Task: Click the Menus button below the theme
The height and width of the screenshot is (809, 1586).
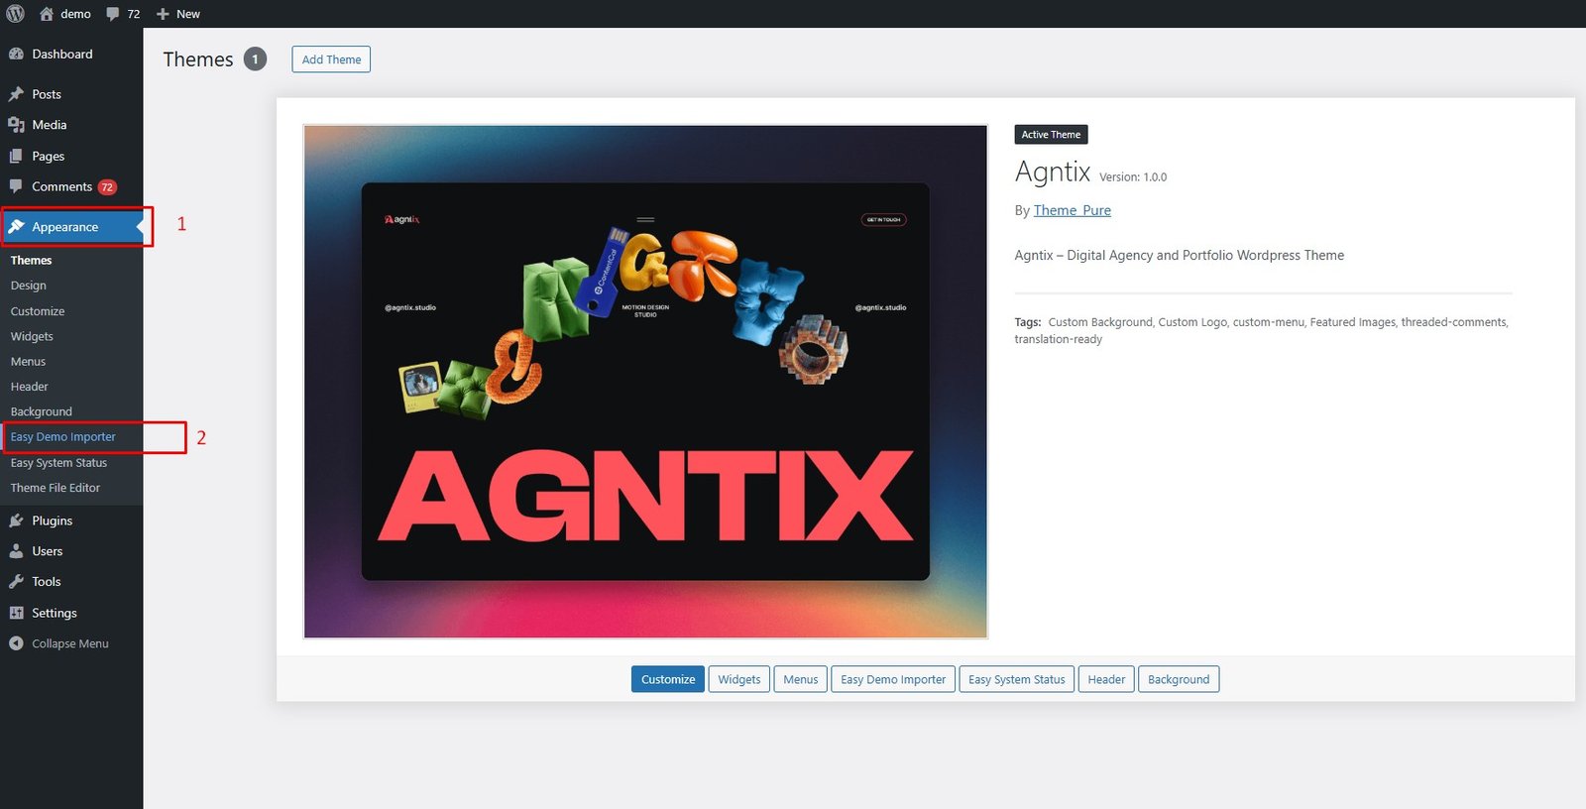Action: (801, 679)
